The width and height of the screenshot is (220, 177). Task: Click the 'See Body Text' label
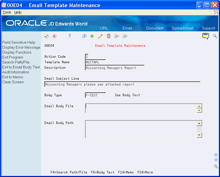click(127, 95)
